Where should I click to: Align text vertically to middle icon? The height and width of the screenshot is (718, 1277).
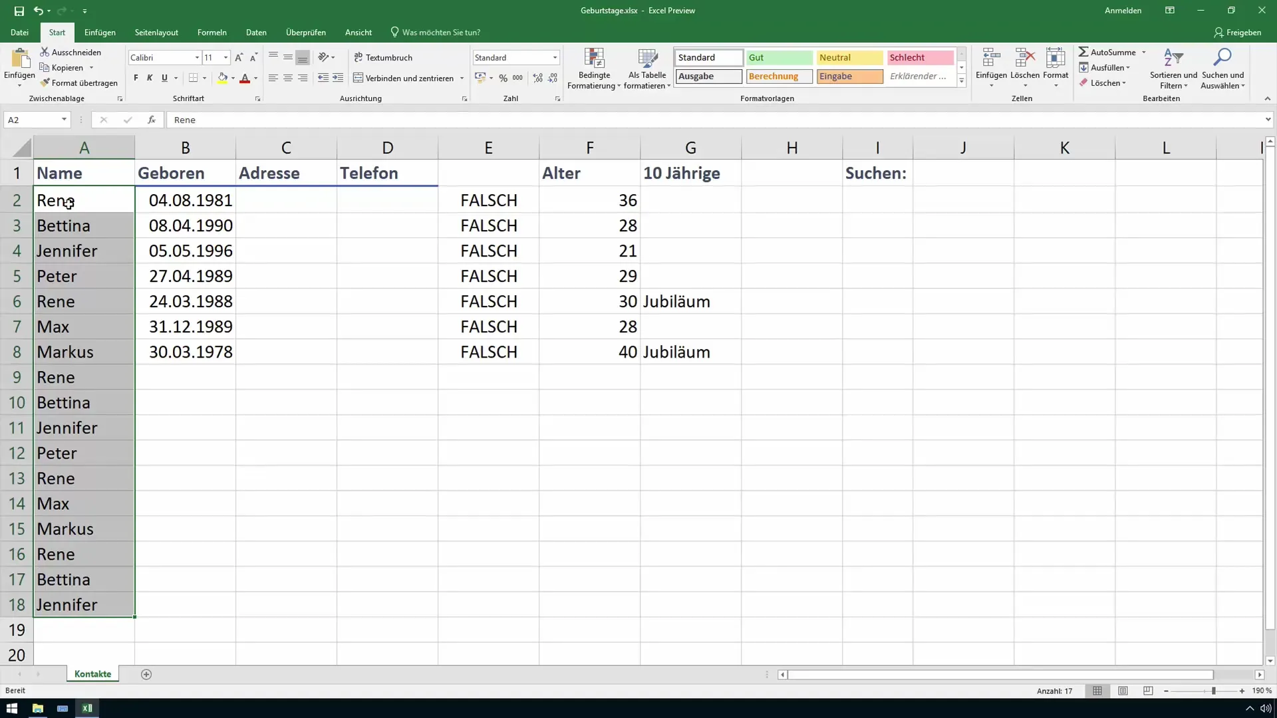click(x=288, y=57)
